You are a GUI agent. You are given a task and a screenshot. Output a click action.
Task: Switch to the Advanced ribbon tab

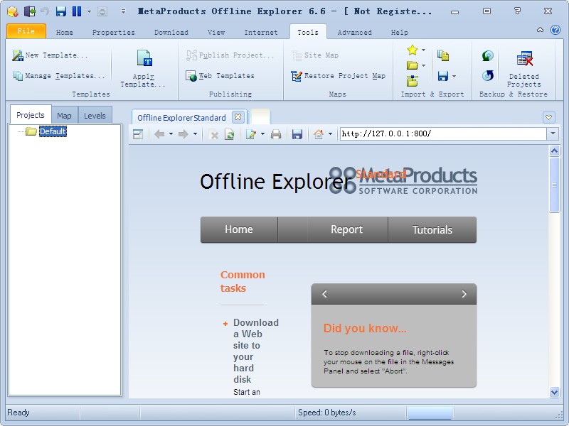pyautogui.click(x=354, y=32)
